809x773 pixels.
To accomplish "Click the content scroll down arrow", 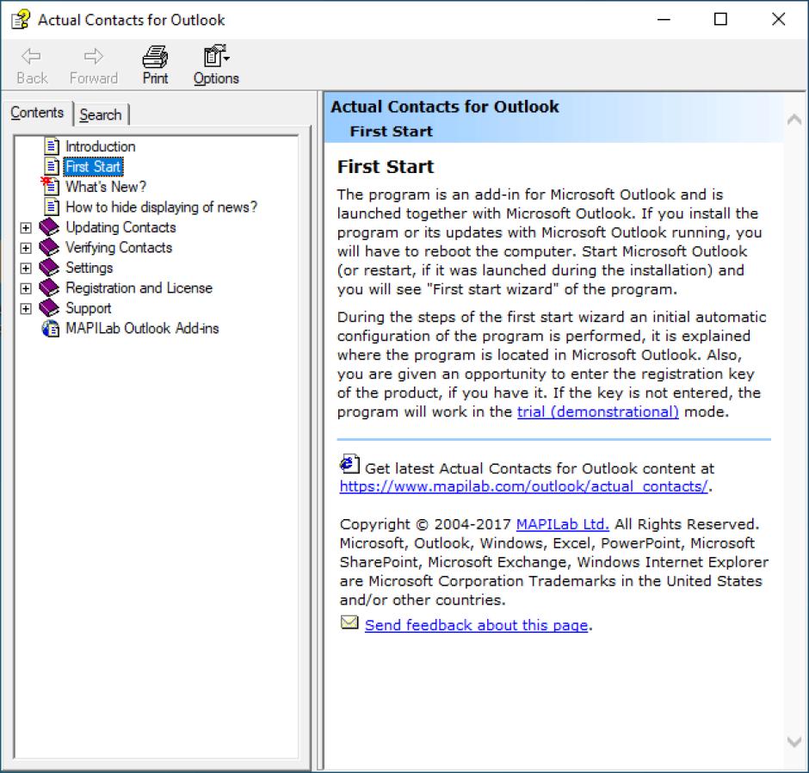I will tap(794, 742).
